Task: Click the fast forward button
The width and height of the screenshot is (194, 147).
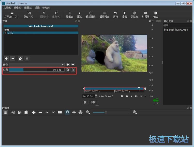Action: 136,96
